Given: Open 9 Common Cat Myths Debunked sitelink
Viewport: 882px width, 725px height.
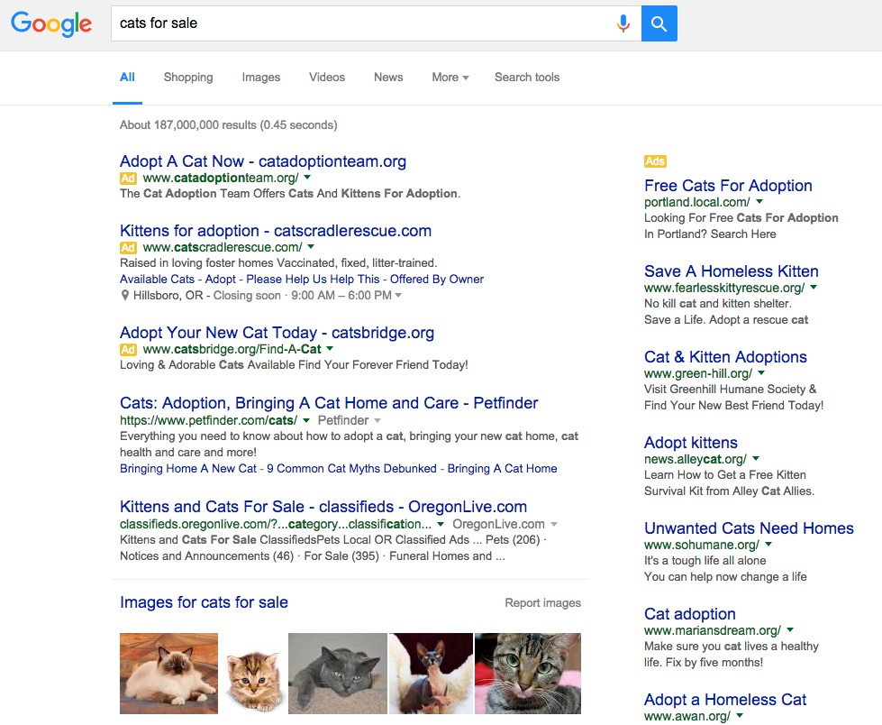Looking at the screenshot, I should pos(351,469).
